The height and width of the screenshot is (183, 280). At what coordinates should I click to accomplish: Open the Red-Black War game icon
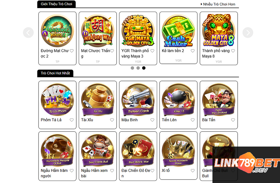pyautogui.click(x=138, y=150)
